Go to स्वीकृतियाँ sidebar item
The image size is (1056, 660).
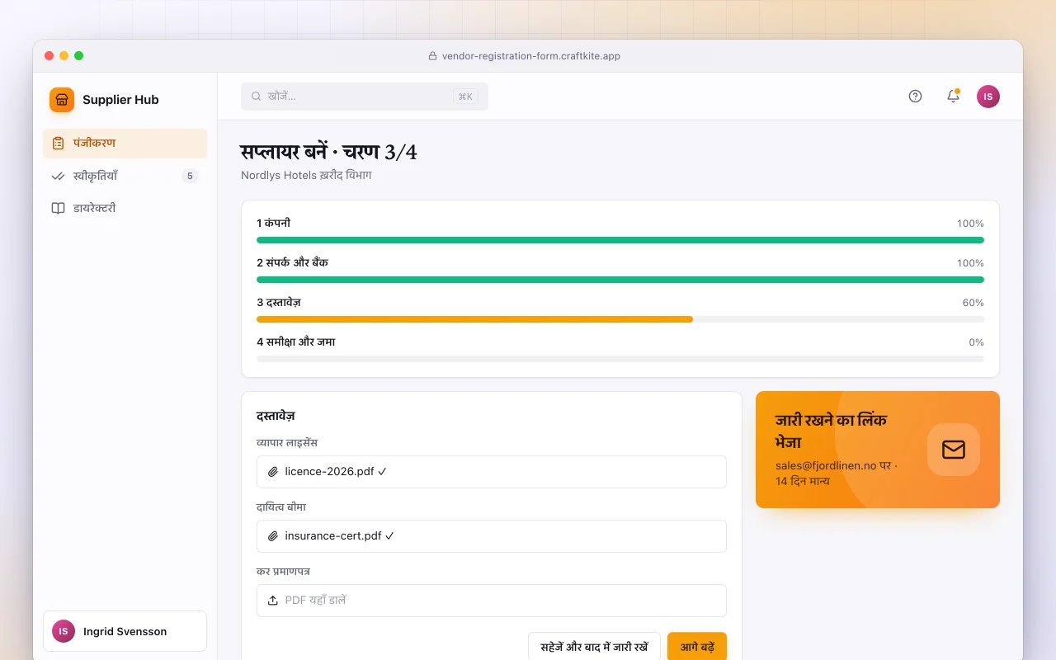[125, 176]
